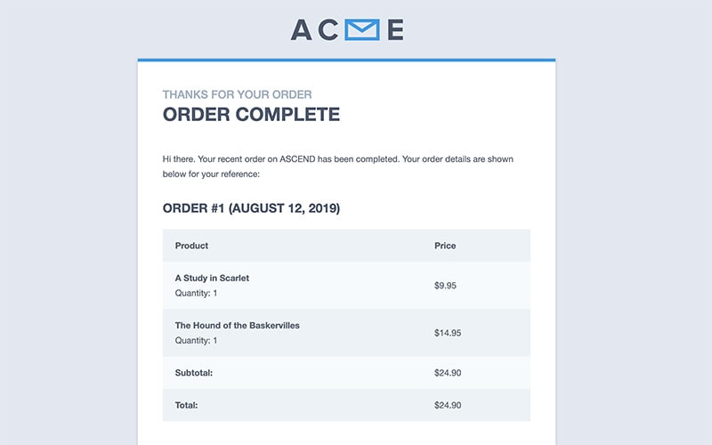Click Quantity: 1 under A Study in Scarlet

[x=196, y=293]
